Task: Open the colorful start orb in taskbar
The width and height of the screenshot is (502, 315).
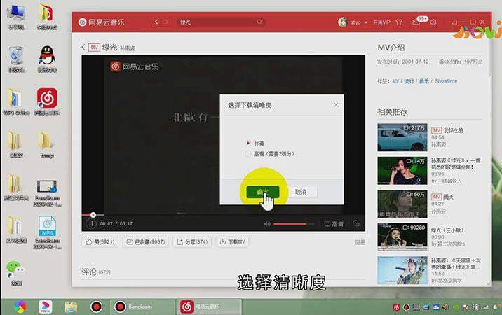Action: (20, 307)
